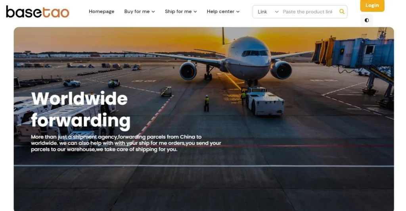Open the Homepage menu item

[x=101, y=11]
